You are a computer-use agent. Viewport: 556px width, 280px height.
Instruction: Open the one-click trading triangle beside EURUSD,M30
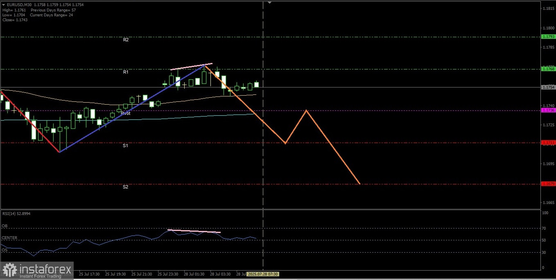4,4
